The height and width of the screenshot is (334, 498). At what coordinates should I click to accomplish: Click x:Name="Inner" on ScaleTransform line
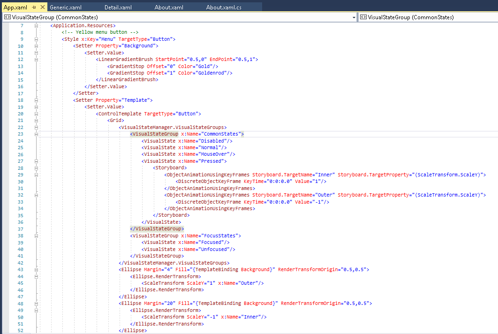click(x=241, y=317)
